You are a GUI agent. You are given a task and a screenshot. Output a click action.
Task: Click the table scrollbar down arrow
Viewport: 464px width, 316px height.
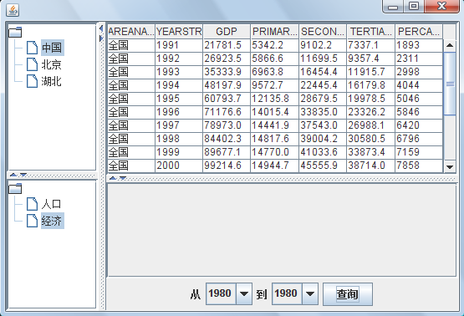point(450,167)
